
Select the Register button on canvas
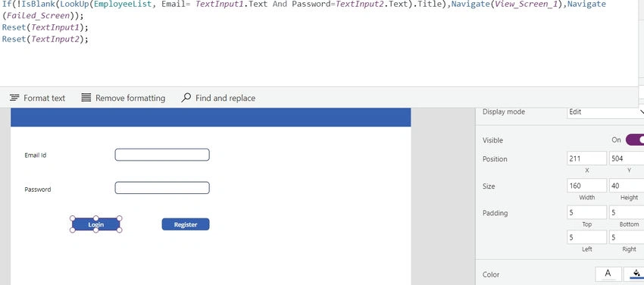186,224
